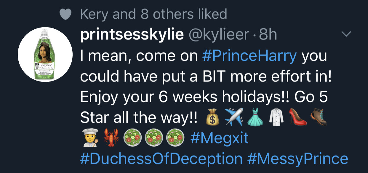The width and height of the screenshot is (368, 173).
Task: Click the 8h tweet timestamp
Action: click(x=268, y=35)
